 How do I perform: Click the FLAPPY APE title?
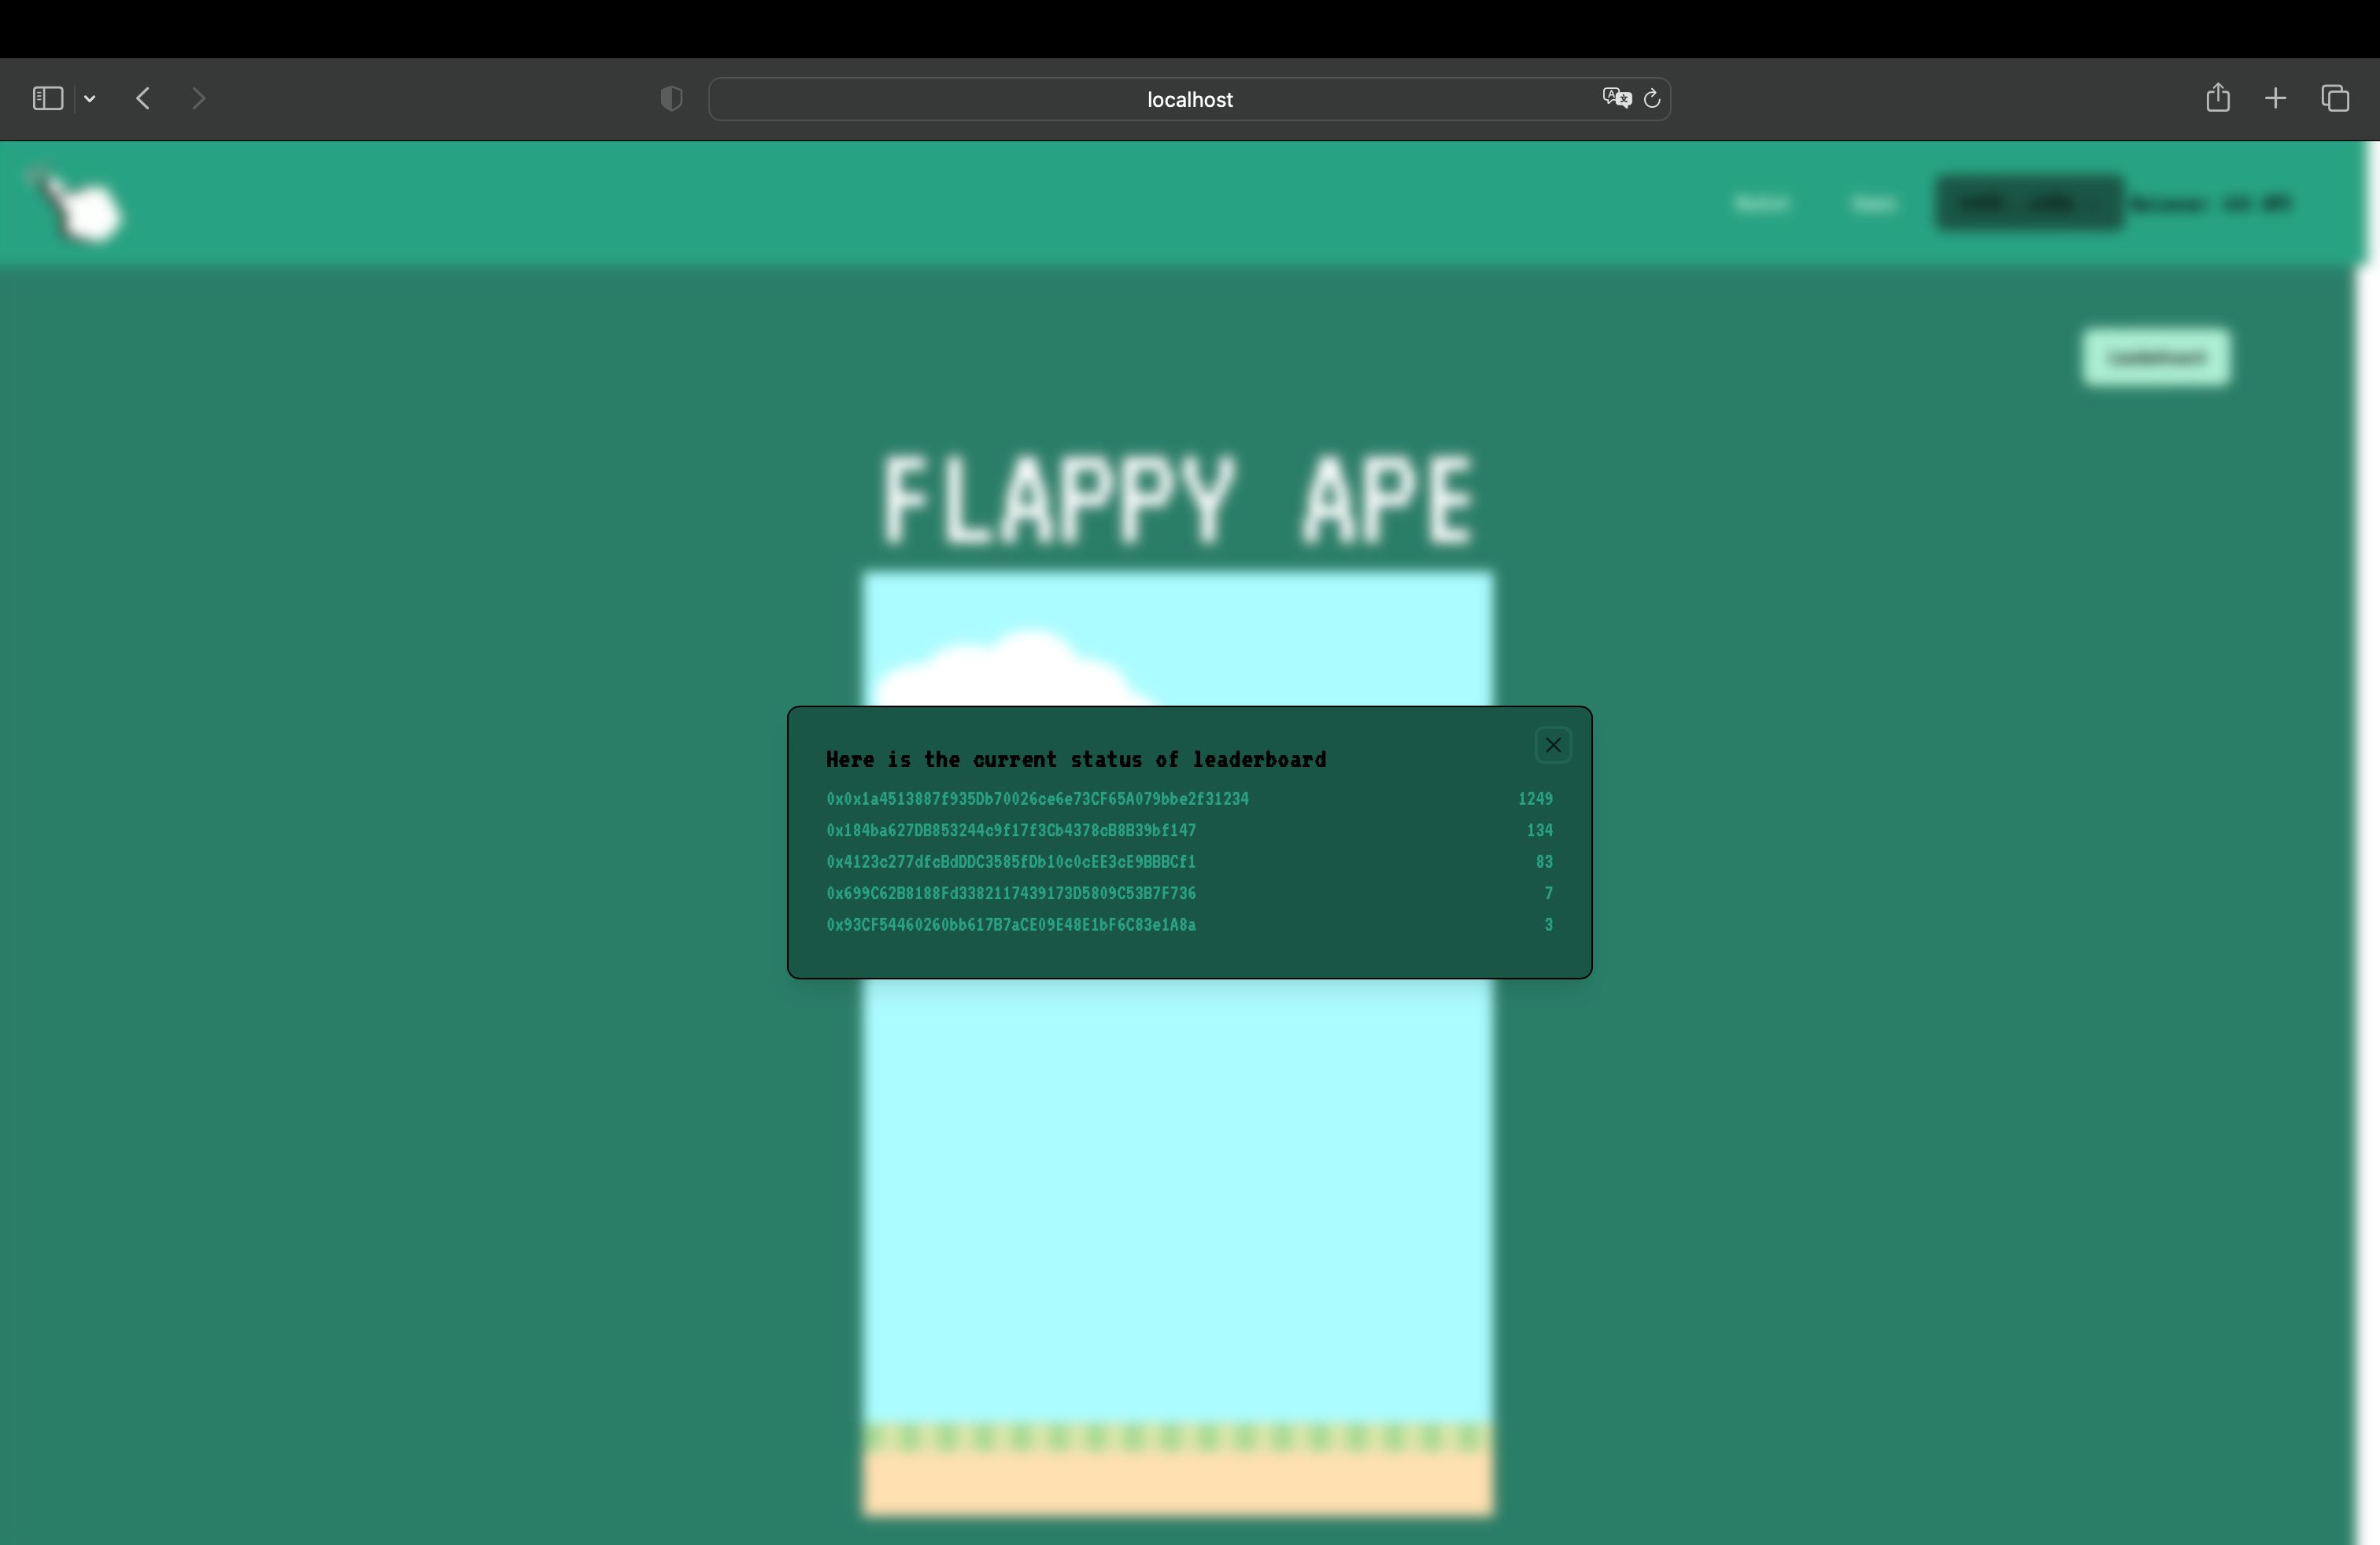point(1177,499)
